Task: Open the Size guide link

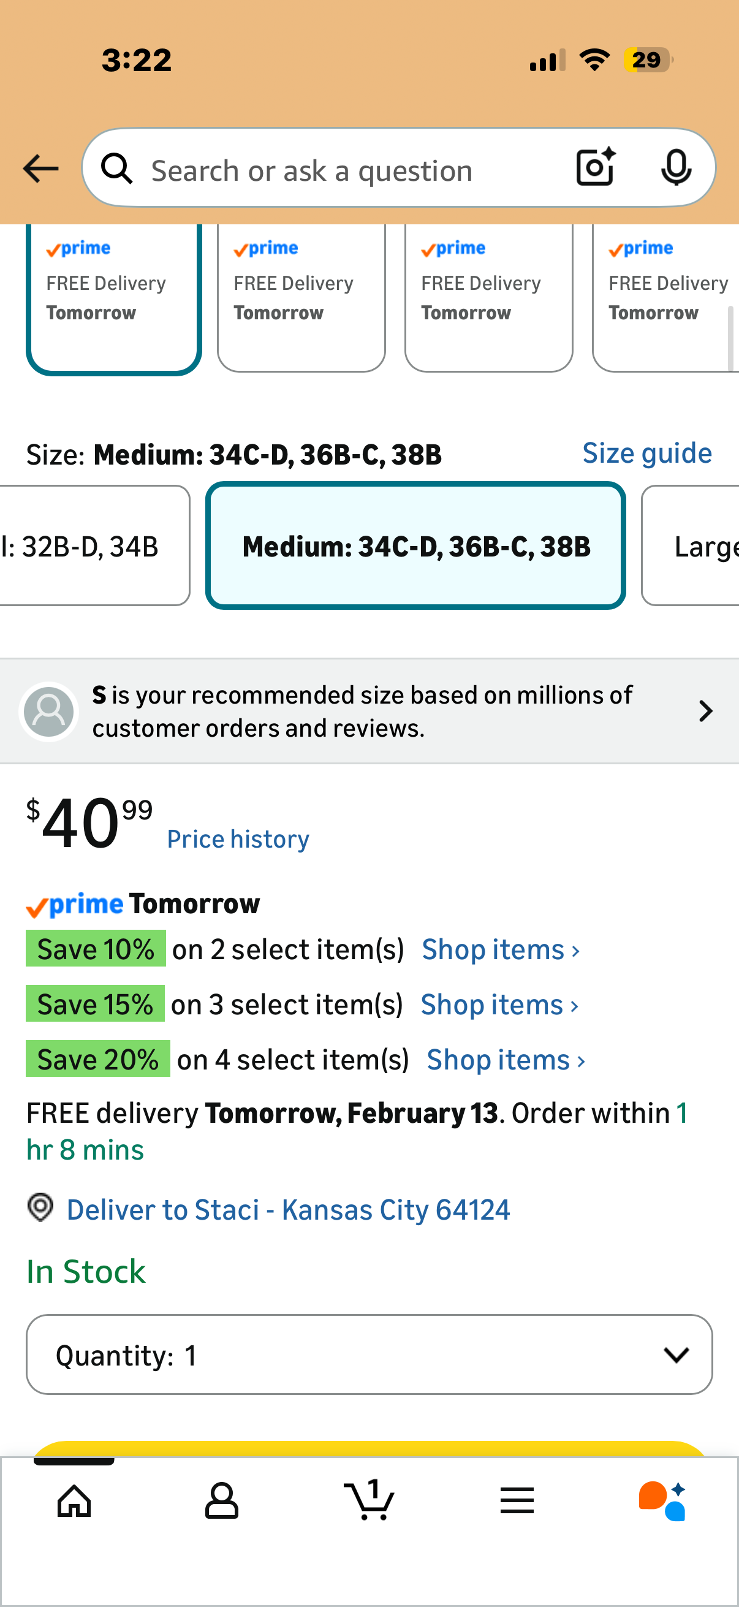Action: [646, 454]
